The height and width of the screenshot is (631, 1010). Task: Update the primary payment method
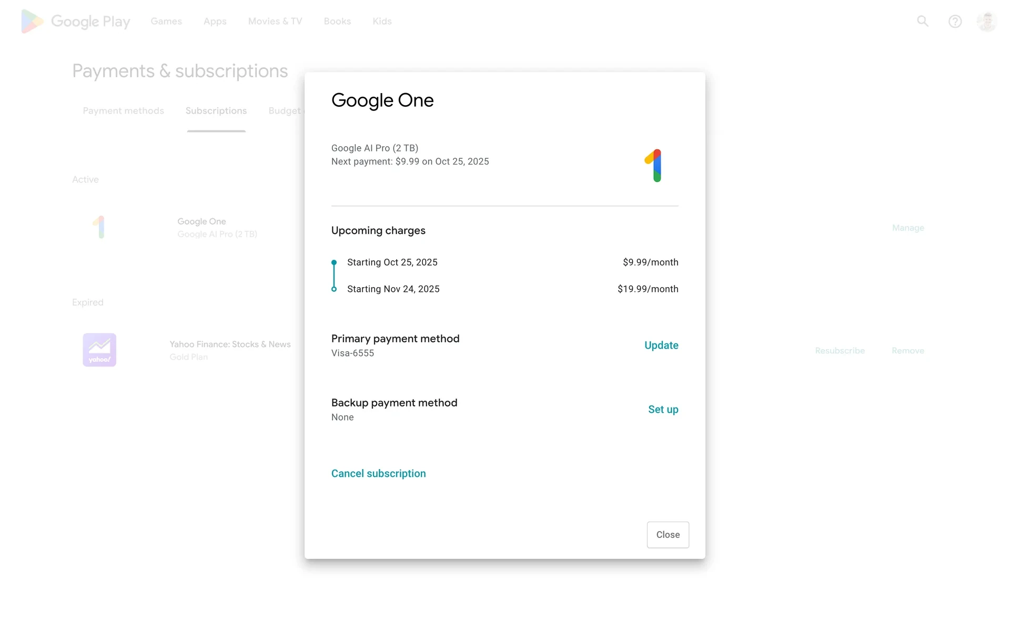[x=661, y=345]
